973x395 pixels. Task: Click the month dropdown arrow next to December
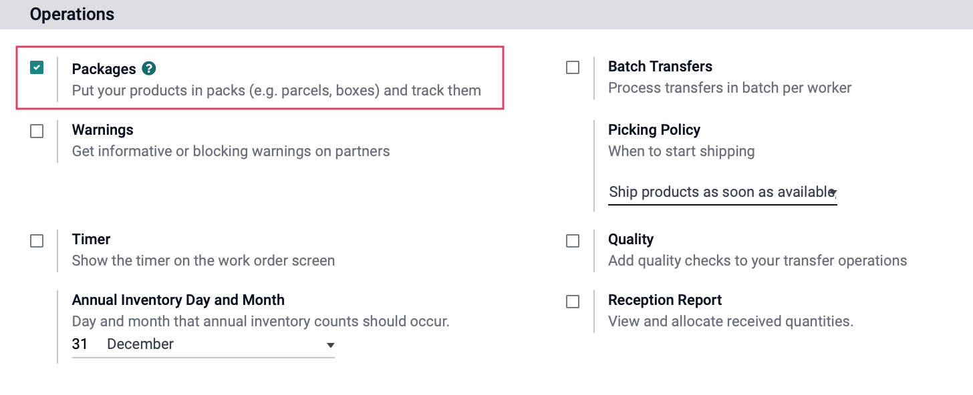[x=330, y=345]
